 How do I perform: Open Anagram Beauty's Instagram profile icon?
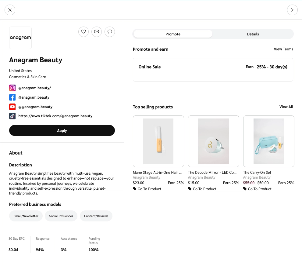pos(12,88)
